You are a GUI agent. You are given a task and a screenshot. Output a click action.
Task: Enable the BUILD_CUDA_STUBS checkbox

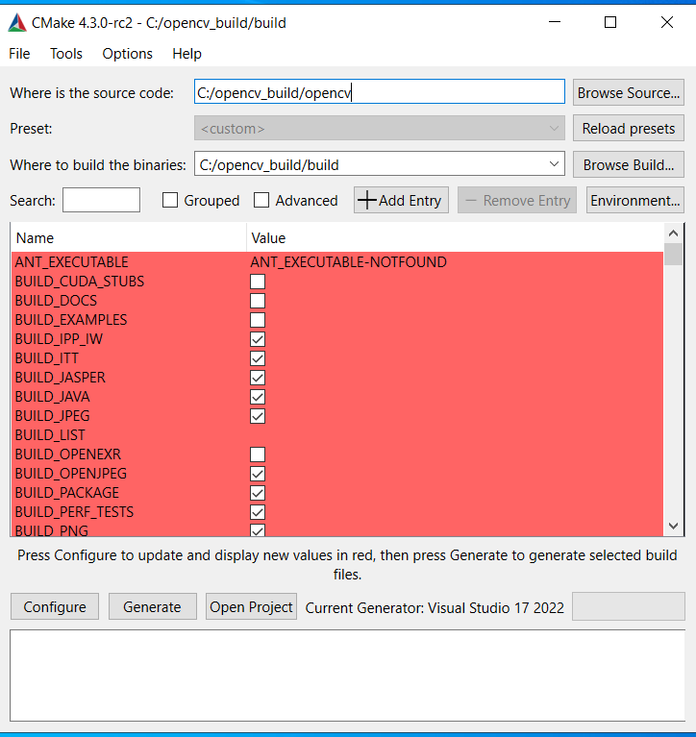point(258,282)
